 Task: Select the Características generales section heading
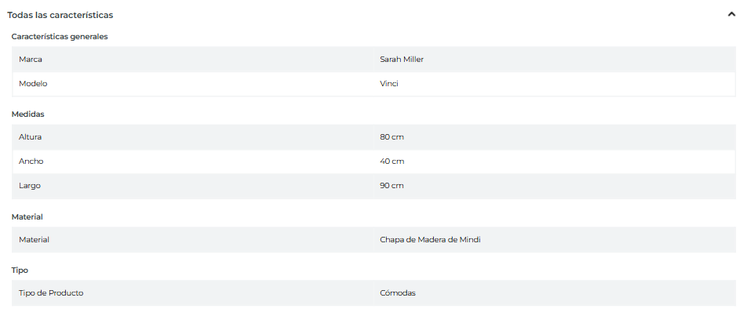point(60,37)
